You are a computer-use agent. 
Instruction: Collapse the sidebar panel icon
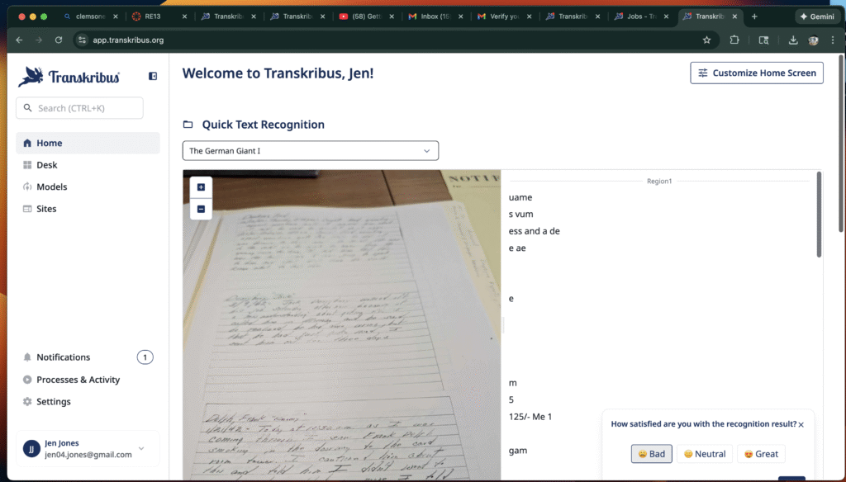pyautogui.click(x=153, y=76)
